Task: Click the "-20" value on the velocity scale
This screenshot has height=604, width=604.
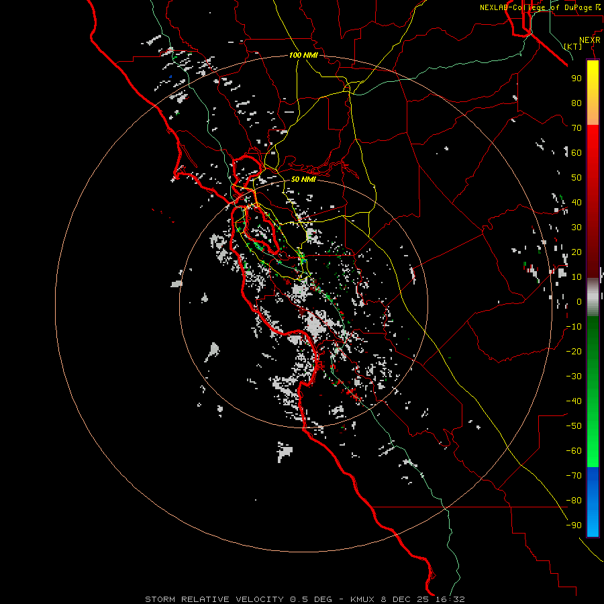Action: pyautogui.click(x=574, y=352)
